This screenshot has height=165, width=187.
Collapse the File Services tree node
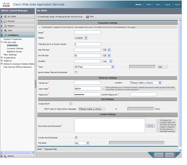tap(2, 42)
